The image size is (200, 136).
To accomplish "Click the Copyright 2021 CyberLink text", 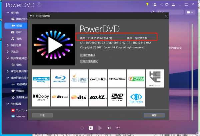I will 113,47.
